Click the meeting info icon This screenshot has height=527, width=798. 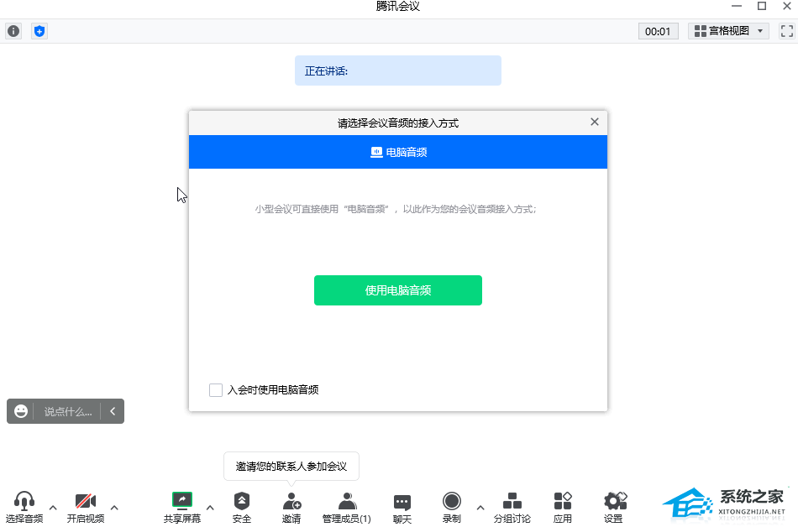pyautogui.click(x=13, y=31)
